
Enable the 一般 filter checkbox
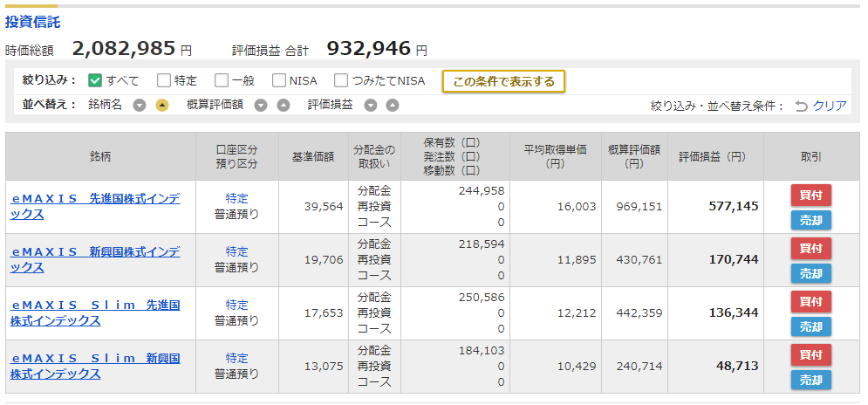point(222,81)
